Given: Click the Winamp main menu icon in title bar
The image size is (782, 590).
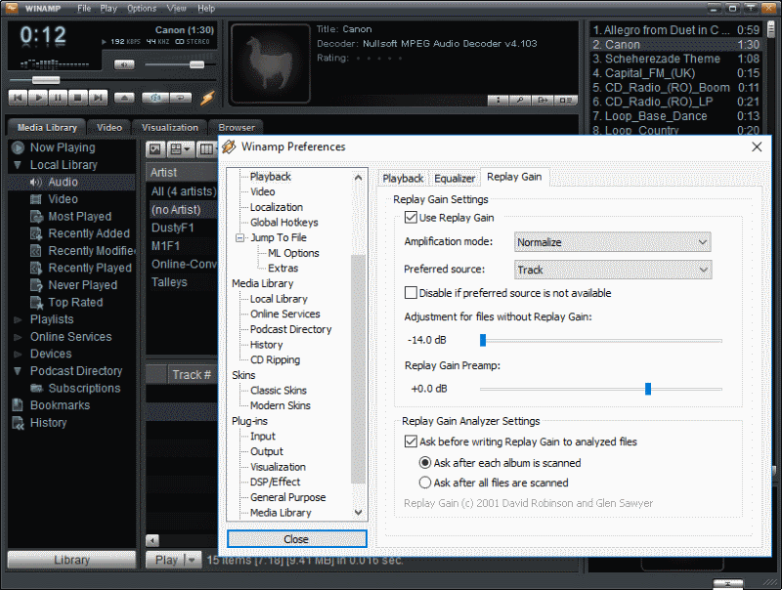Looking at the screenshot, I should point(12,8).
